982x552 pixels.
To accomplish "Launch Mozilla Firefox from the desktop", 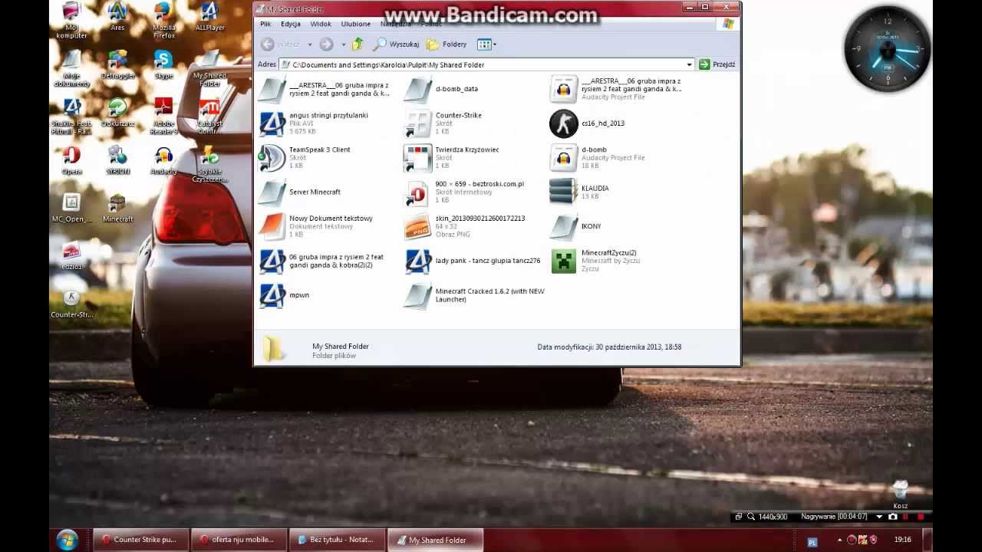I will click(163, 20).
